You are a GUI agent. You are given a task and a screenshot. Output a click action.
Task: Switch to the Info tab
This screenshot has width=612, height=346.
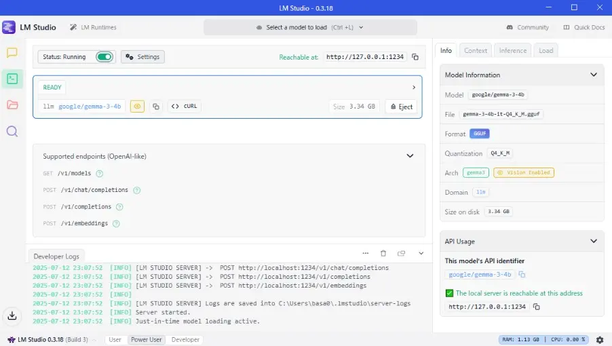(x=446, y=51)
